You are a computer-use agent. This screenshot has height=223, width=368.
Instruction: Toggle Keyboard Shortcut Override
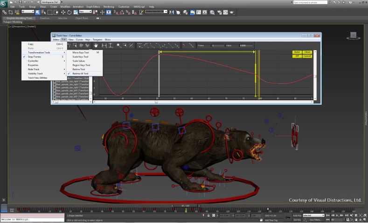109,12
